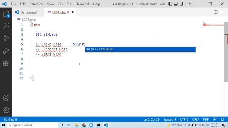Accept the $firstNumber autocomplete suggestion
This screenshot has width=228, height=128.
pos(140,49)
